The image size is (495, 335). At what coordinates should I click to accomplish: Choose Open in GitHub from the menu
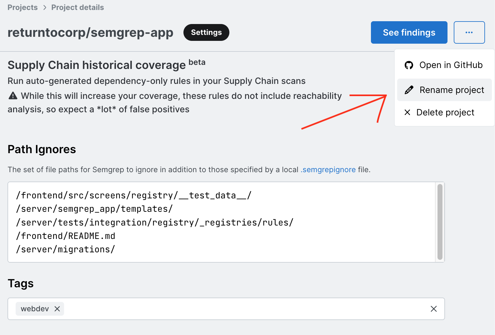coord(451,65)
